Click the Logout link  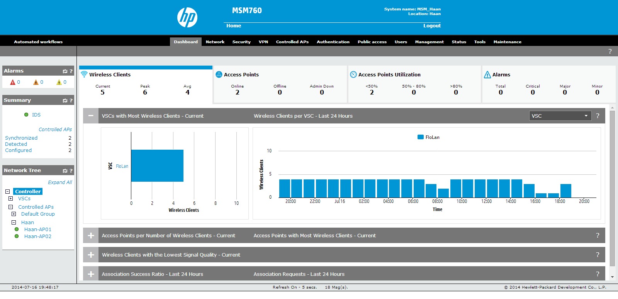(431, 26)
